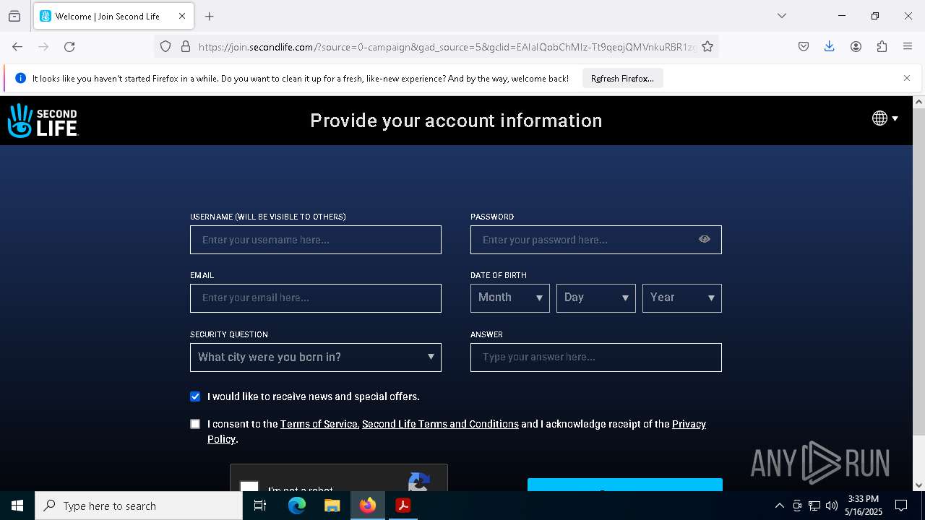Open the action center notifications
925x520 pixels.
901,506
